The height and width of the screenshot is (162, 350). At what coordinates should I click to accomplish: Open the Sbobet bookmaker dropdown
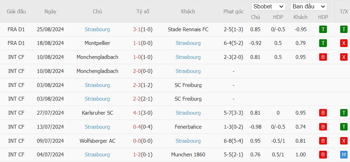[x=268, y=7]
